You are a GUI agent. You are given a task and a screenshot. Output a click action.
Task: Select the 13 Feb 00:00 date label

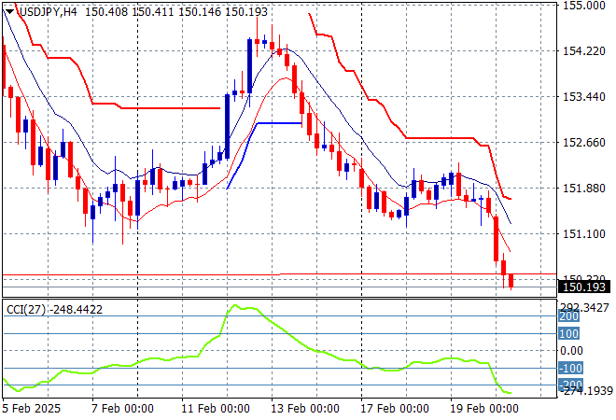303,408
